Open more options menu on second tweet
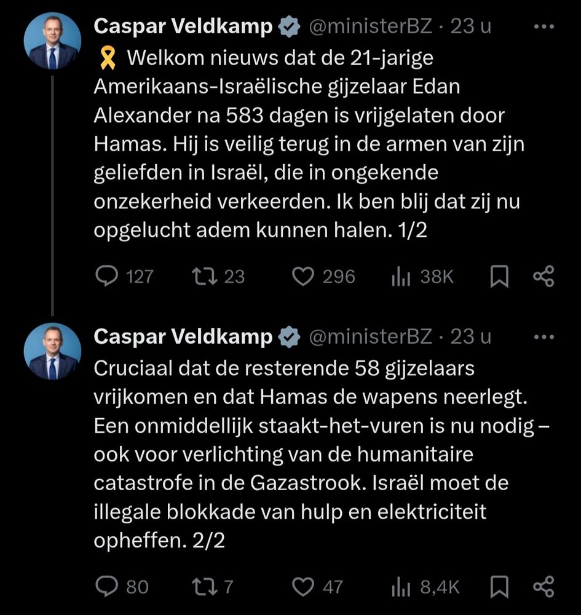 [544, 337]
